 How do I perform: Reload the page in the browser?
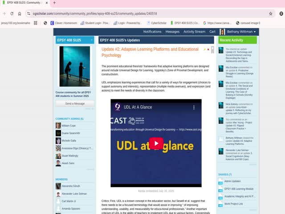(x=20, y=13)
